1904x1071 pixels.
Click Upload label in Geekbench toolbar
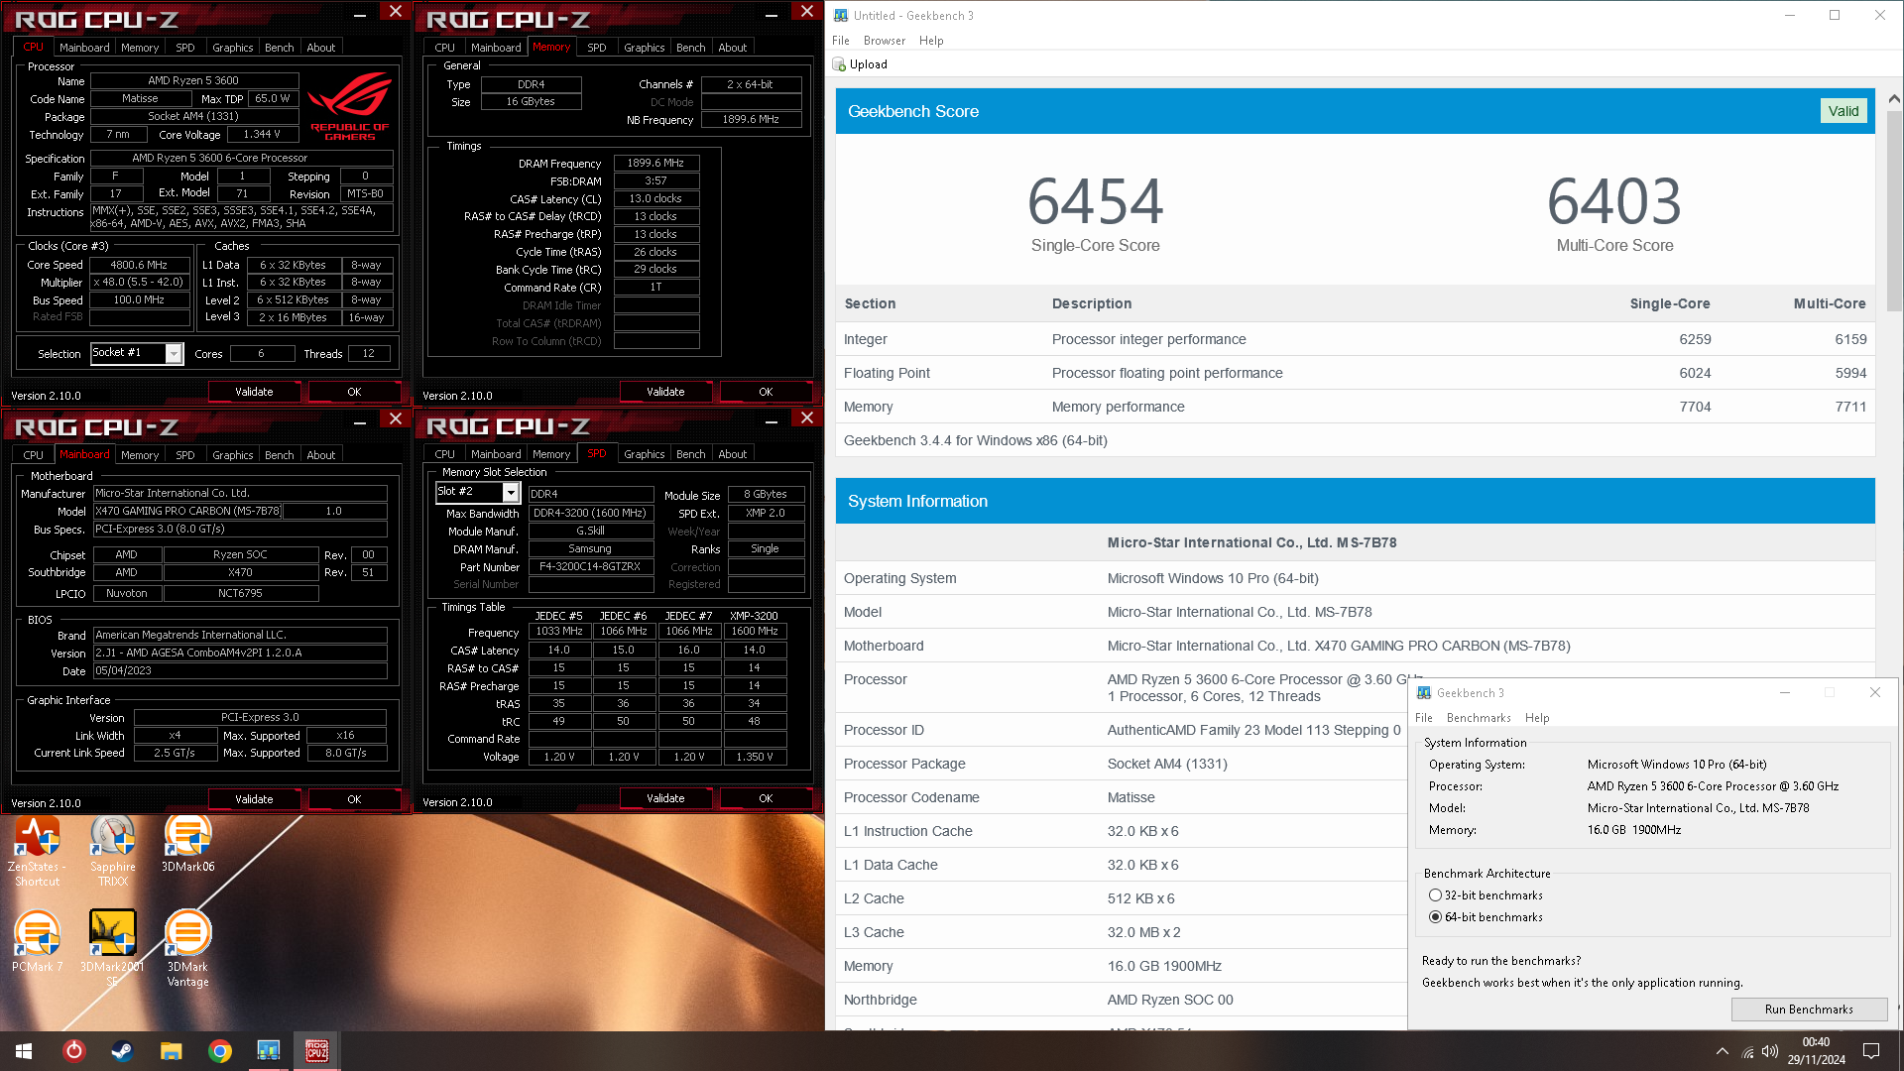[868, 64]
